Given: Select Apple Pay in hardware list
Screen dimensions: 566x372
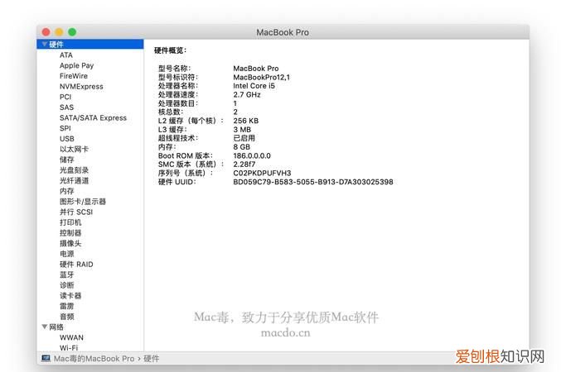Looking at the screenshot, I should [76, 65].
